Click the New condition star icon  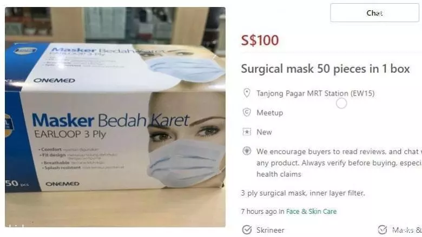click(247, 132)
